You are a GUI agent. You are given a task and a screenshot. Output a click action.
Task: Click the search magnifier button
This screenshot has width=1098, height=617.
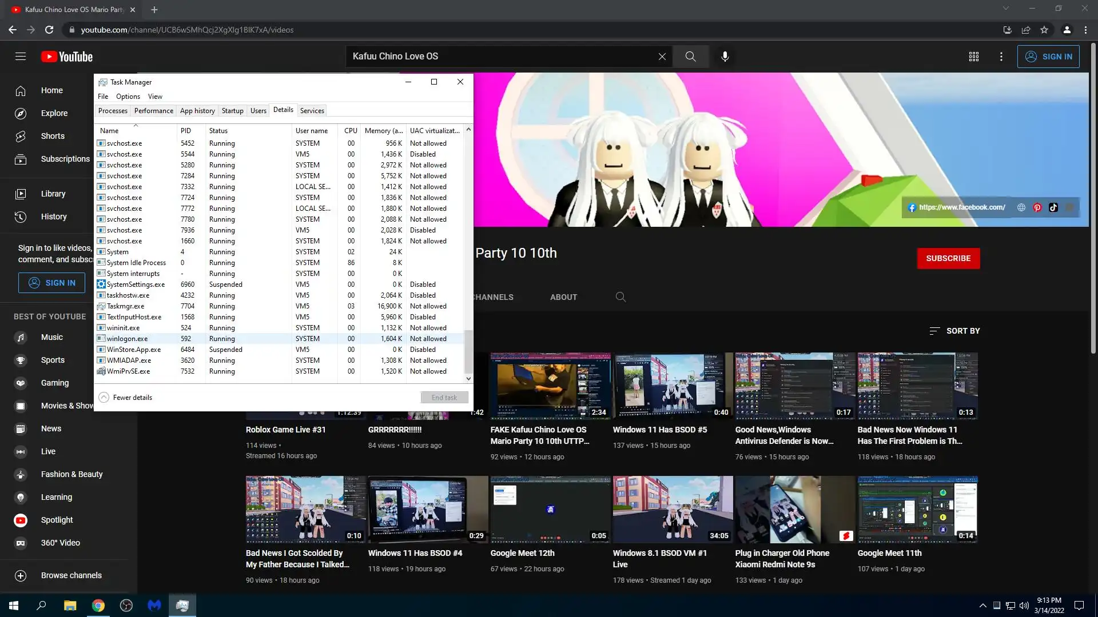coord(690,57)
